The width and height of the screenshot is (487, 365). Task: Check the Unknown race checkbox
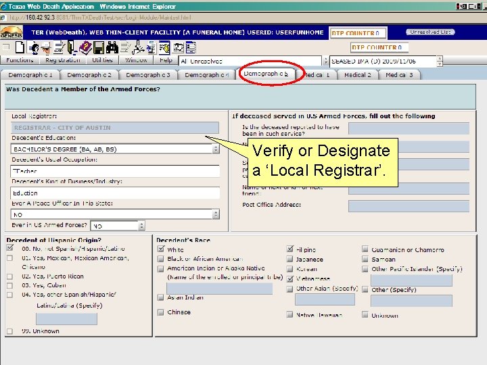(x=365, y=315)
